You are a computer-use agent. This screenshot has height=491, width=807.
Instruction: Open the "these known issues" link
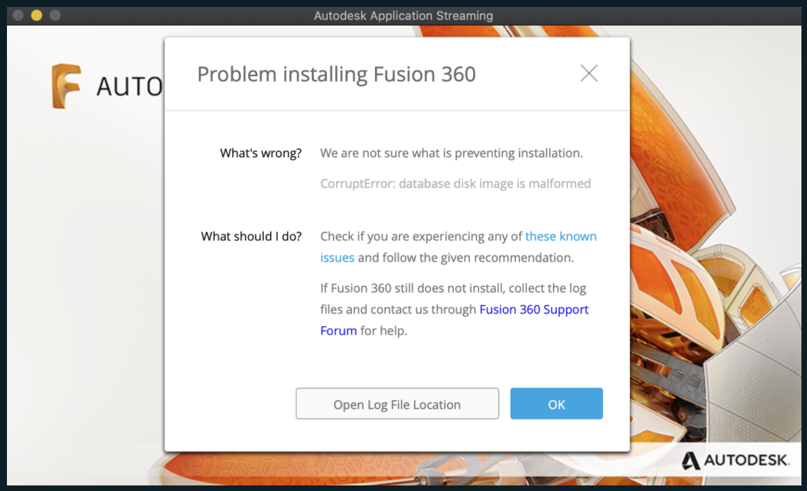tap(560, 236)
